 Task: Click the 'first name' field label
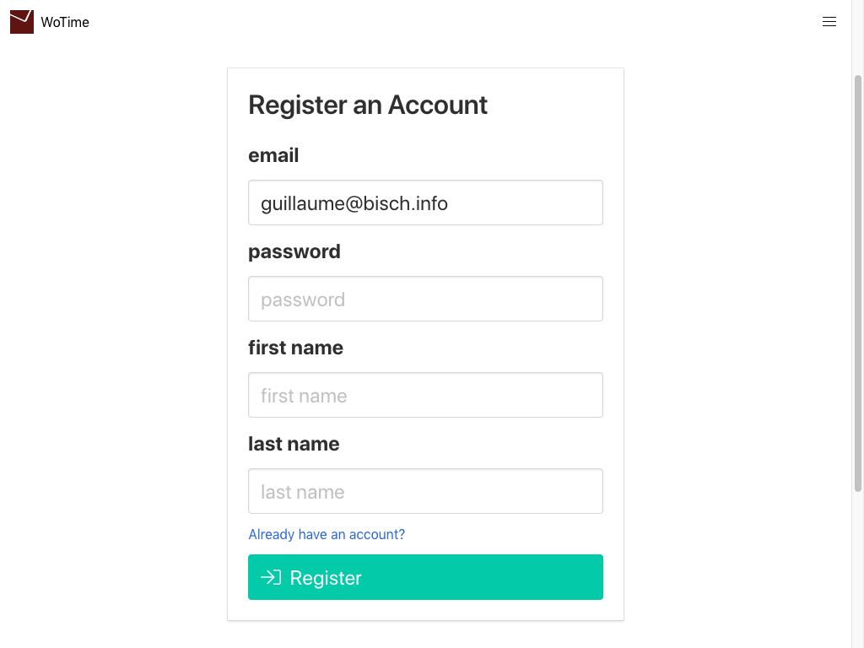(295, 348)
